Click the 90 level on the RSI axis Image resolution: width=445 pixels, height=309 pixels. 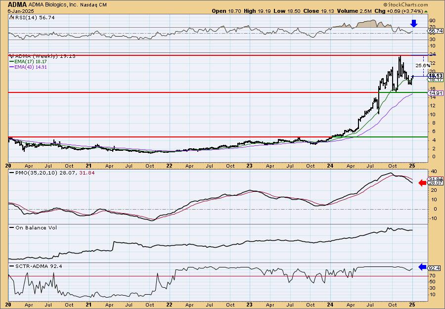point(432,21)
